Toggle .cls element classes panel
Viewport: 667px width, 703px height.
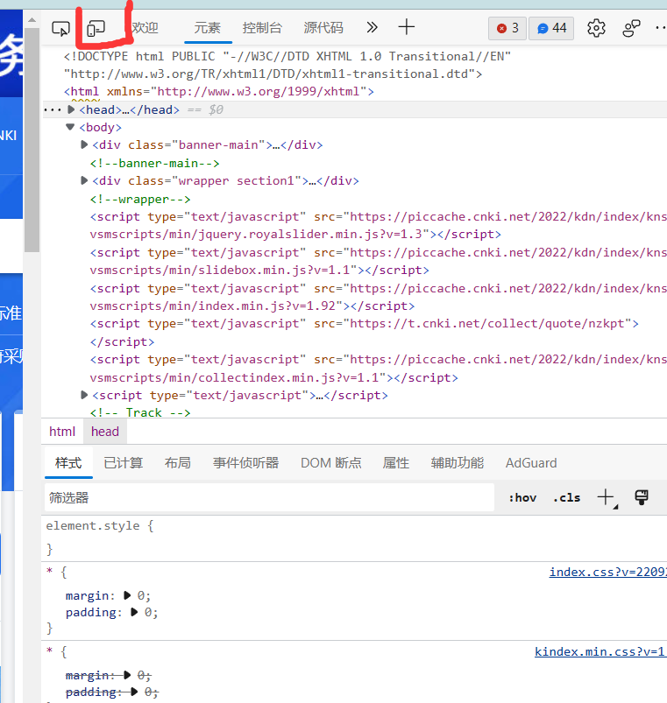(x=567, y=497)
